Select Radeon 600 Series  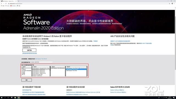[41, 76]
